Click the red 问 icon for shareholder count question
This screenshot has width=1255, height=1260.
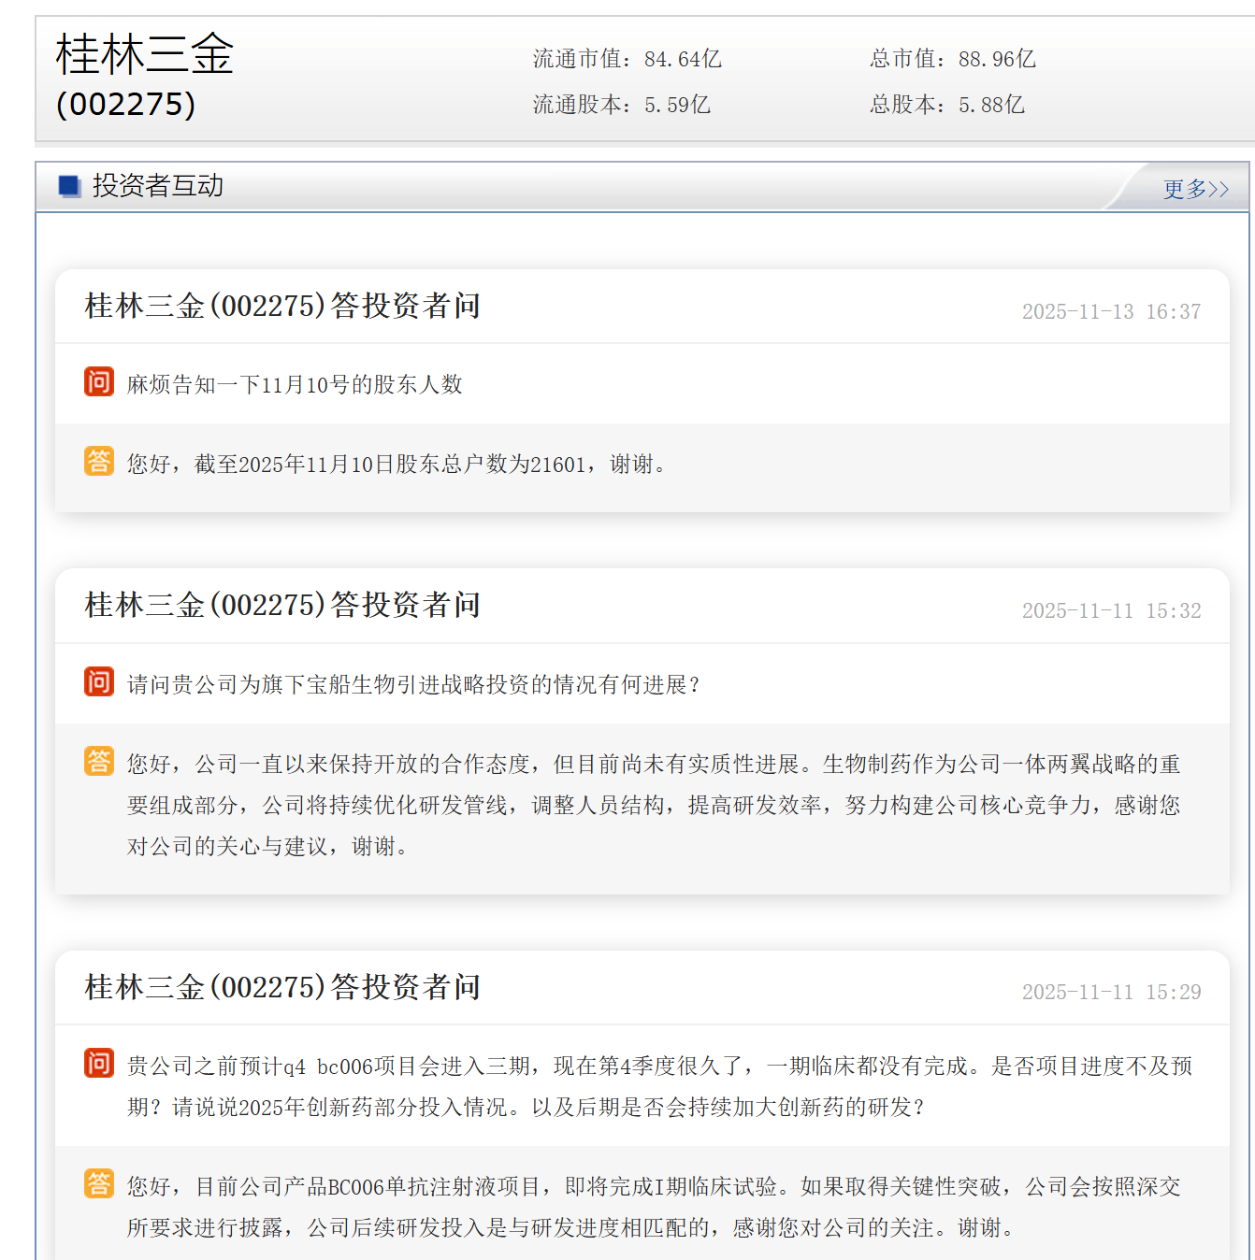click(98, 382)
